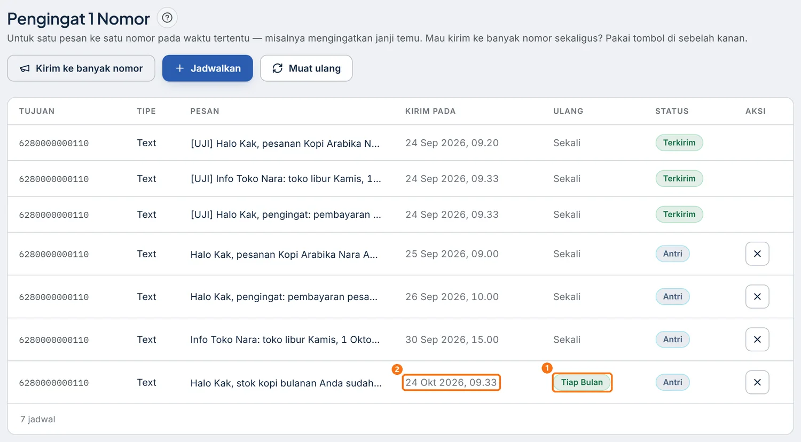The height and width of the screenshot is (442, 801).
Task: Click PESAN column header
Action: (205, 111)
